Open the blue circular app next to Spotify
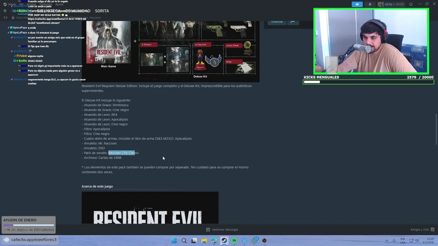 (x=244, y=241)
